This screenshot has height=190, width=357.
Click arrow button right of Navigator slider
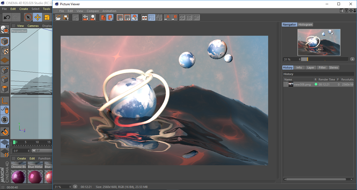(x=352, y=59)
